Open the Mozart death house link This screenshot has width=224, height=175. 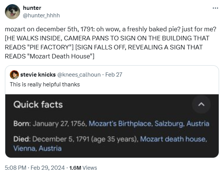point(173,139)
